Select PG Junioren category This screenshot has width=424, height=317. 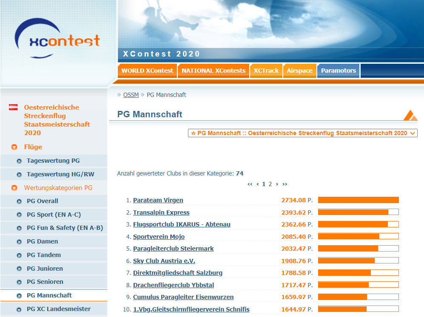coord(45,269)
